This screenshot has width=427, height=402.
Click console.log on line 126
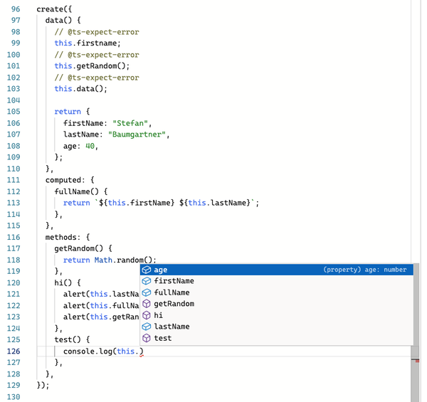[88, 351]
